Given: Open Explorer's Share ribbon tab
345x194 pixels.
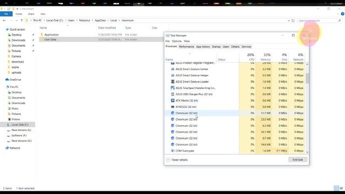Looking at the screenshot, I should 31,14.
